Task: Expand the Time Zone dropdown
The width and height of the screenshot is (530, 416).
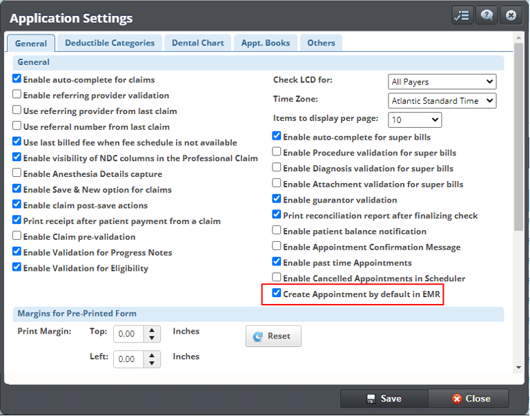Action: 442,101
